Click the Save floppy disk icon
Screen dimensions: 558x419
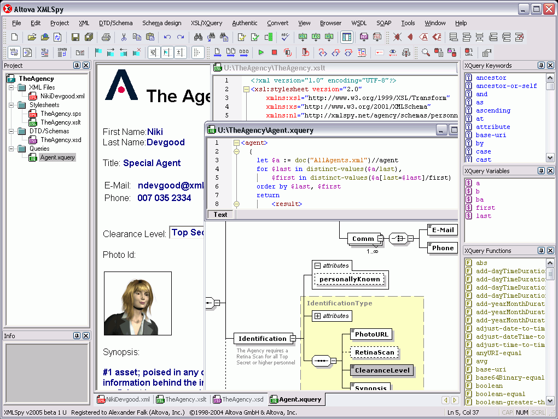[x=75, y=37]
